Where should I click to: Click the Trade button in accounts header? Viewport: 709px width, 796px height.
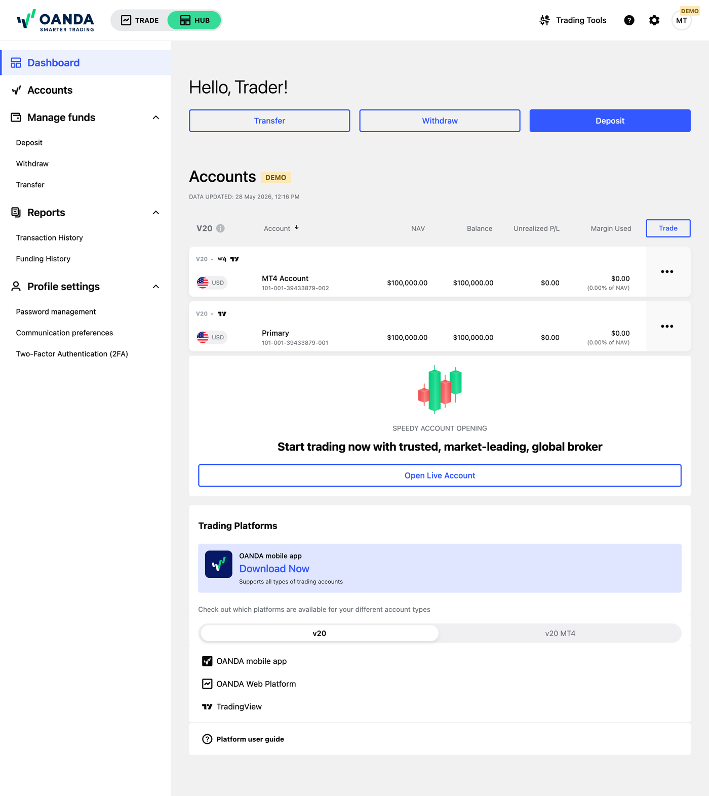point(668,228)
